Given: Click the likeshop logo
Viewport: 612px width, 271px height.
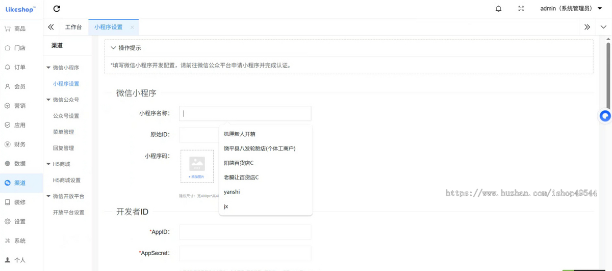Looking at the screenshot, I should [x=20, y=9].
